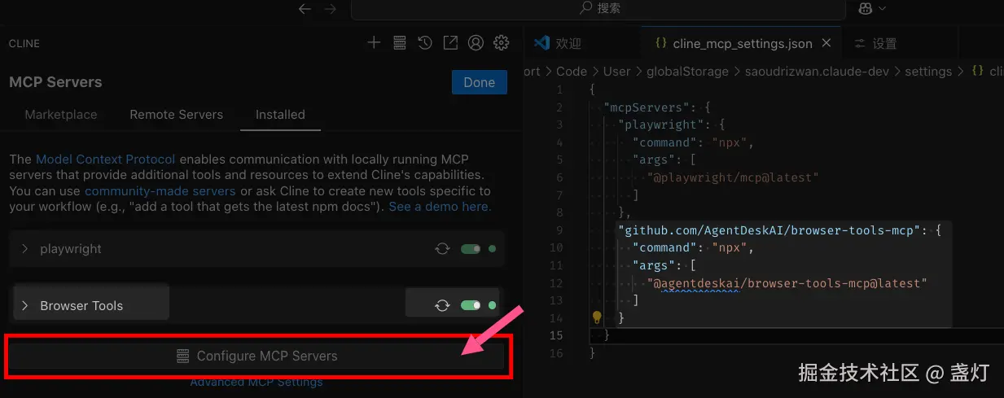The width and height of the screenshot is (1004, 398).
Task: Open the Model Context Protocol link
Action: click(x=106, y=159)
